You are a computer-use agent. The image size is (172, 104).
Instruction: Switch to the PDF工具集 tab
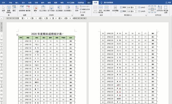(71, 3)
